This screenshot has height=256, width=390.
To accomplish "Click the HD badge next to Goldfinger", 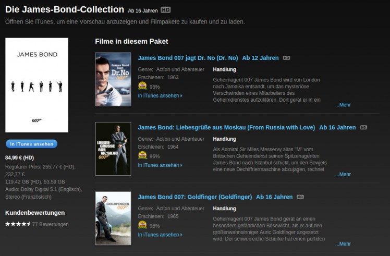I will pyautogui.click(x=300, y=197).
